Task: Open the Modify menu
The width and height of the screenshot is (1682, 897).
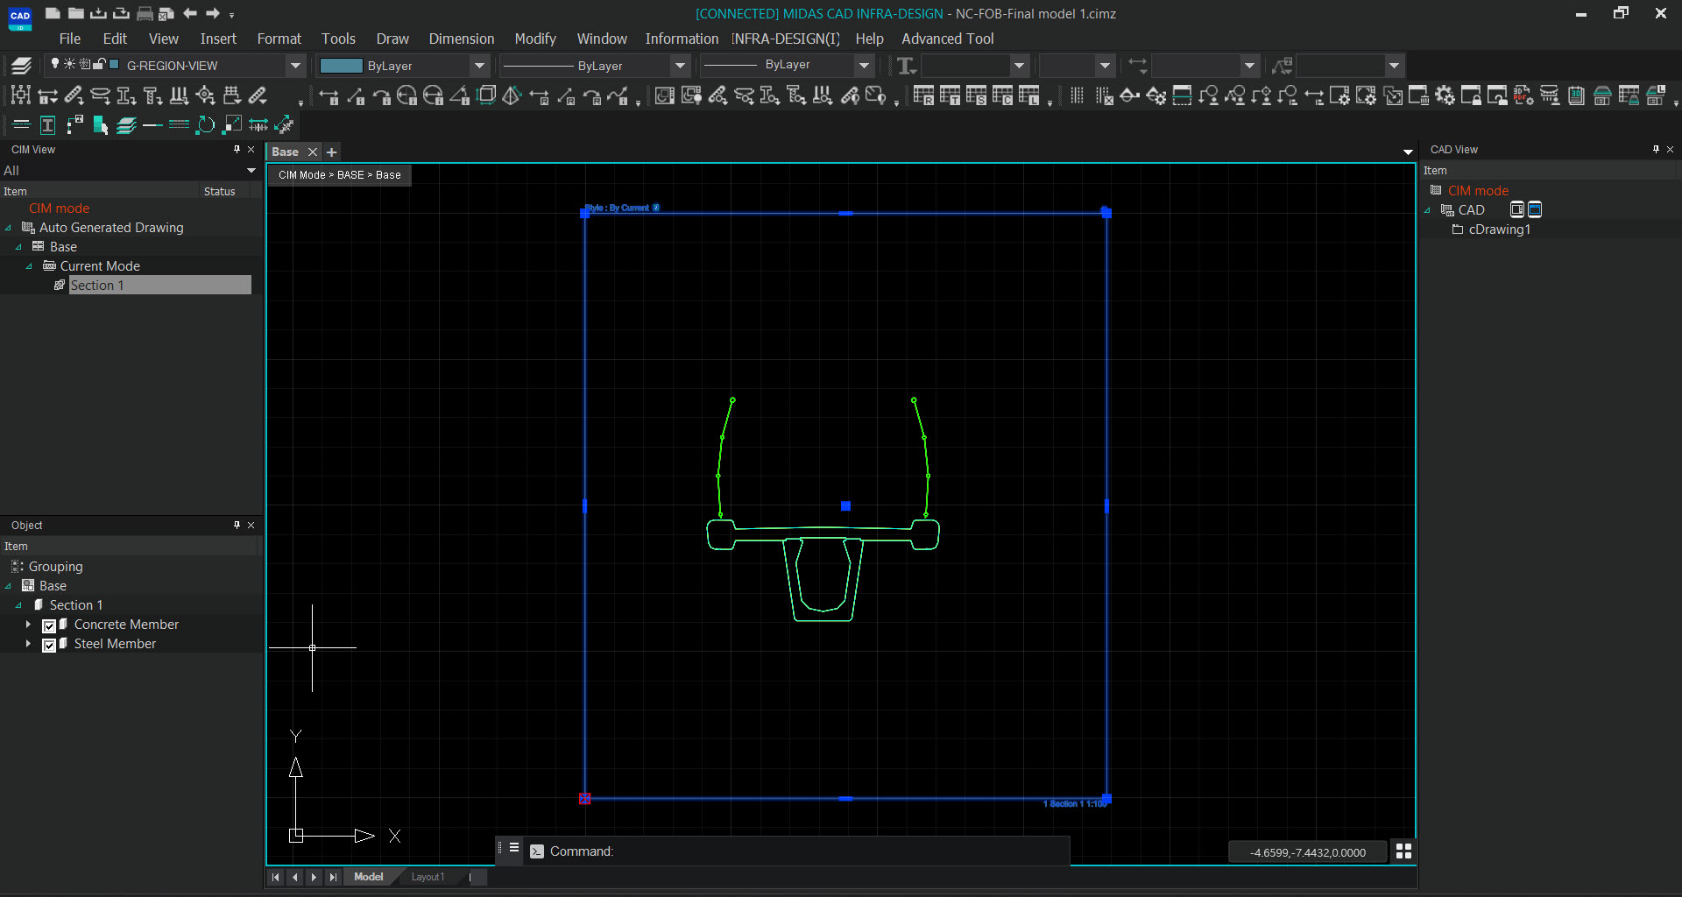Action: tap(535, 39)
